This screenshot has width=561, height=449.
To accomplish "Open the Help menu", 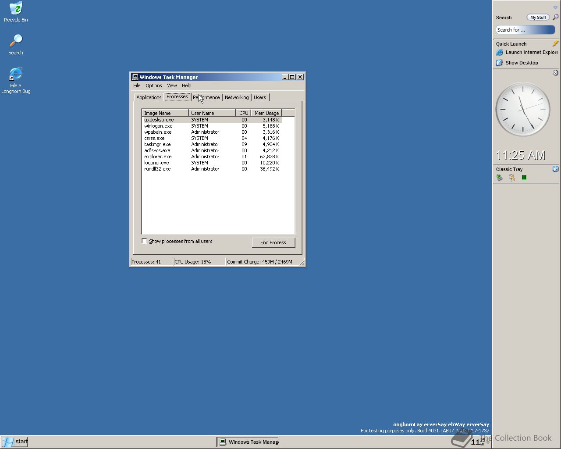I will [x=187, y=86].
